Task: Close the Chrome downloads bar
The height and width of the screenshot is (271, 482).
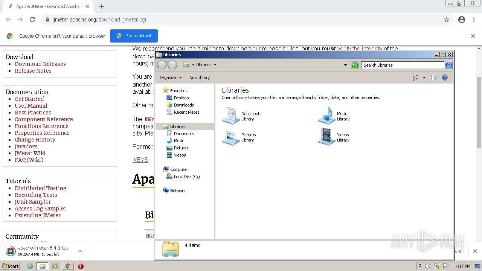Action: pos(475,251)
